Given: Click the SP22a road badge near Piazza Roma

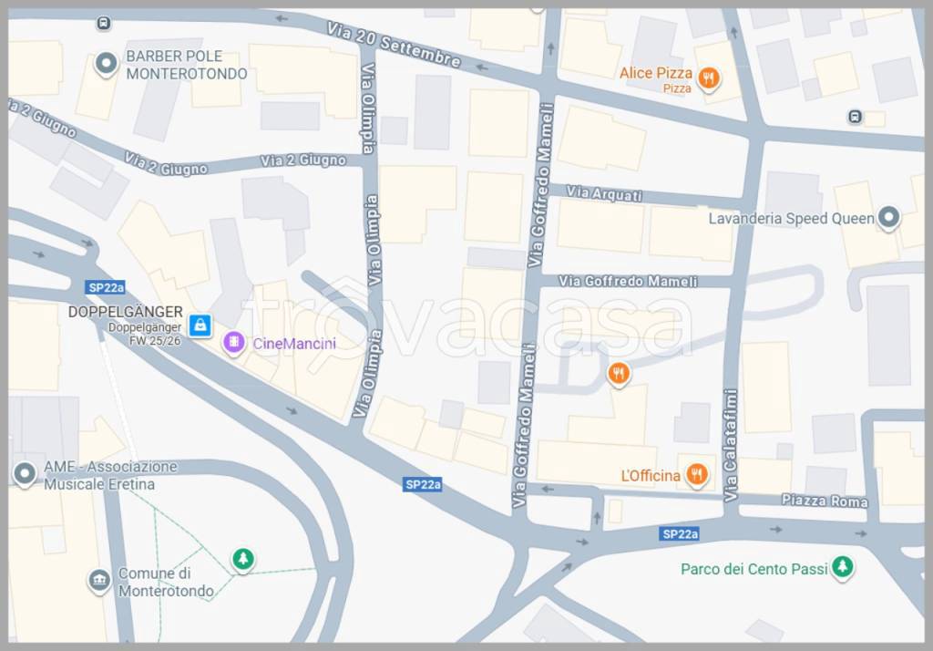Looking at the screenshot, I should point(680,534).
